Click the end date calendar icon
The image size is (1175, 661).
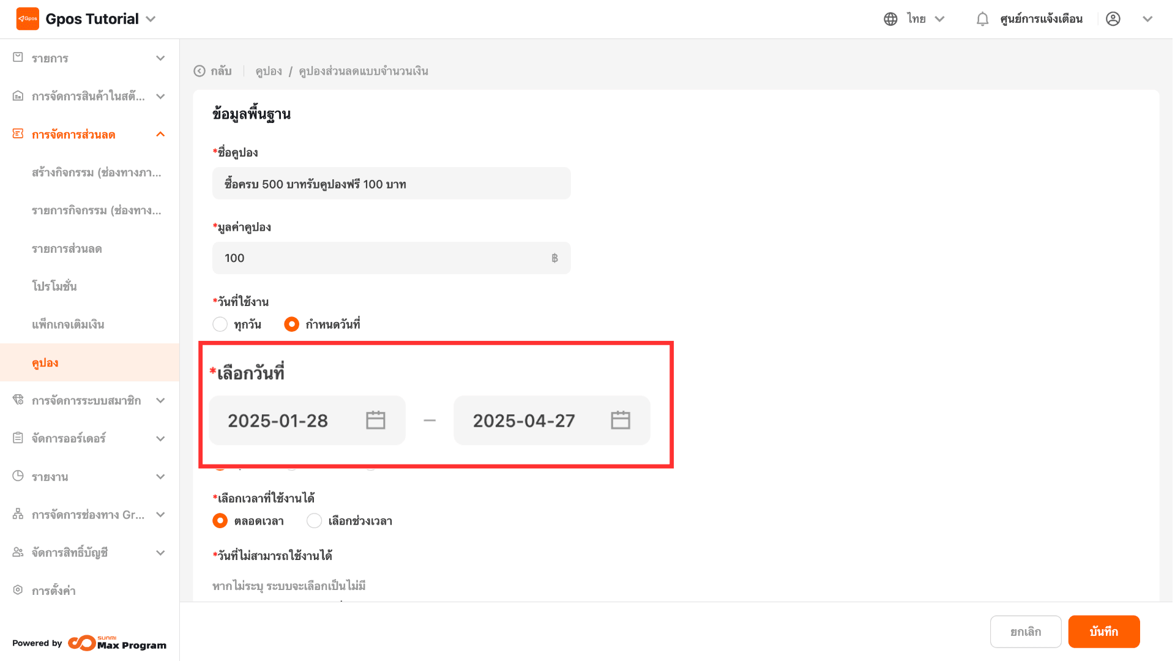point(620,420)
